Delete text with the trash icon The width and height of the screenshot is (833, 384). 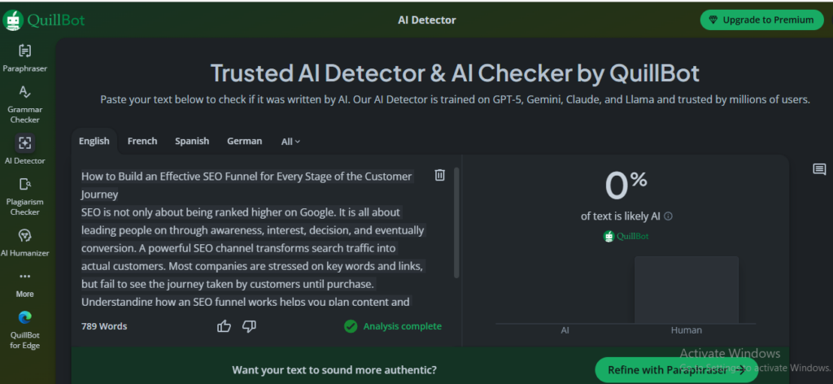(x=439, y=175)
